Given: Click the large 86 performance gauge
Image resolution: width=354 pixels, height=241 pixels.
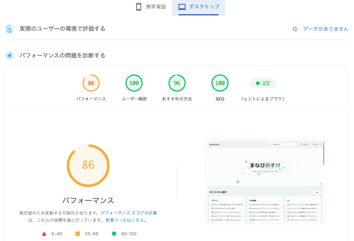Looking at the screenshot, I should (x=88, y=165).
